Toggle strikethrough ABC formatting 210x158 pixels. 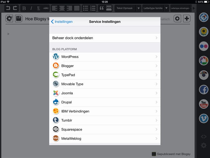pos(46,8)
